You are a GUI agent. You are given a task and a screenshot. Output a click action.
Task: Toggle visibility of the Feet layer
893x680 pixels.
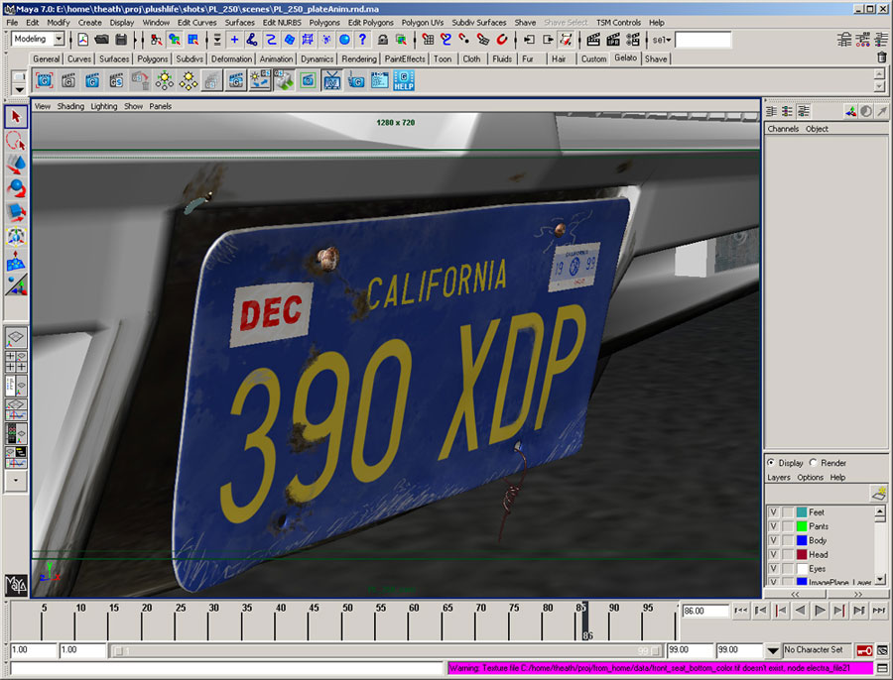773,512
